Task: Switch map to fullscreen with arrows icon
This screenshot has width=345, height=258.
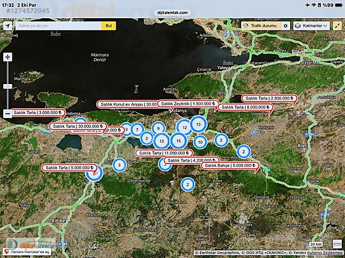Action: point(338,25)
